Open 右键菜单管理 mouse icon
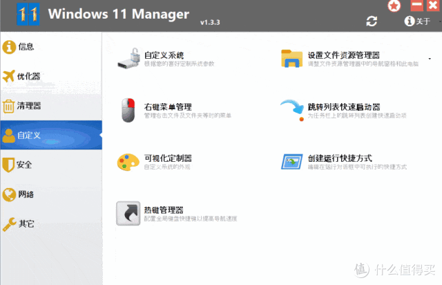Viewport: 442px width, 285px height. click(128, 110)
